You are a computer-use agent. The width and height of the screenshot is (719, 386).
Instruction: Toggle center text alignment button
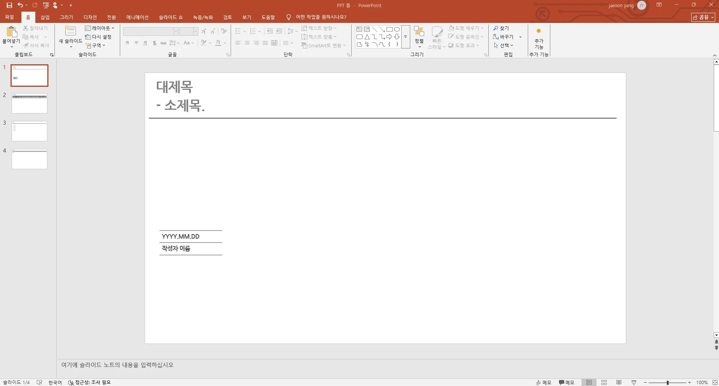(247, 43)
